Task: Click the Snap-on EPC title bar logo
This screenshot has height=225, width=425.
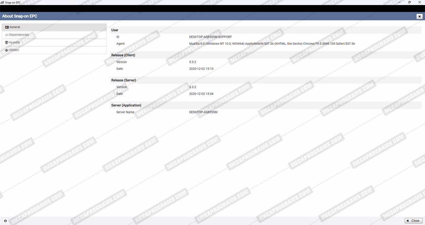Action: 2,2
